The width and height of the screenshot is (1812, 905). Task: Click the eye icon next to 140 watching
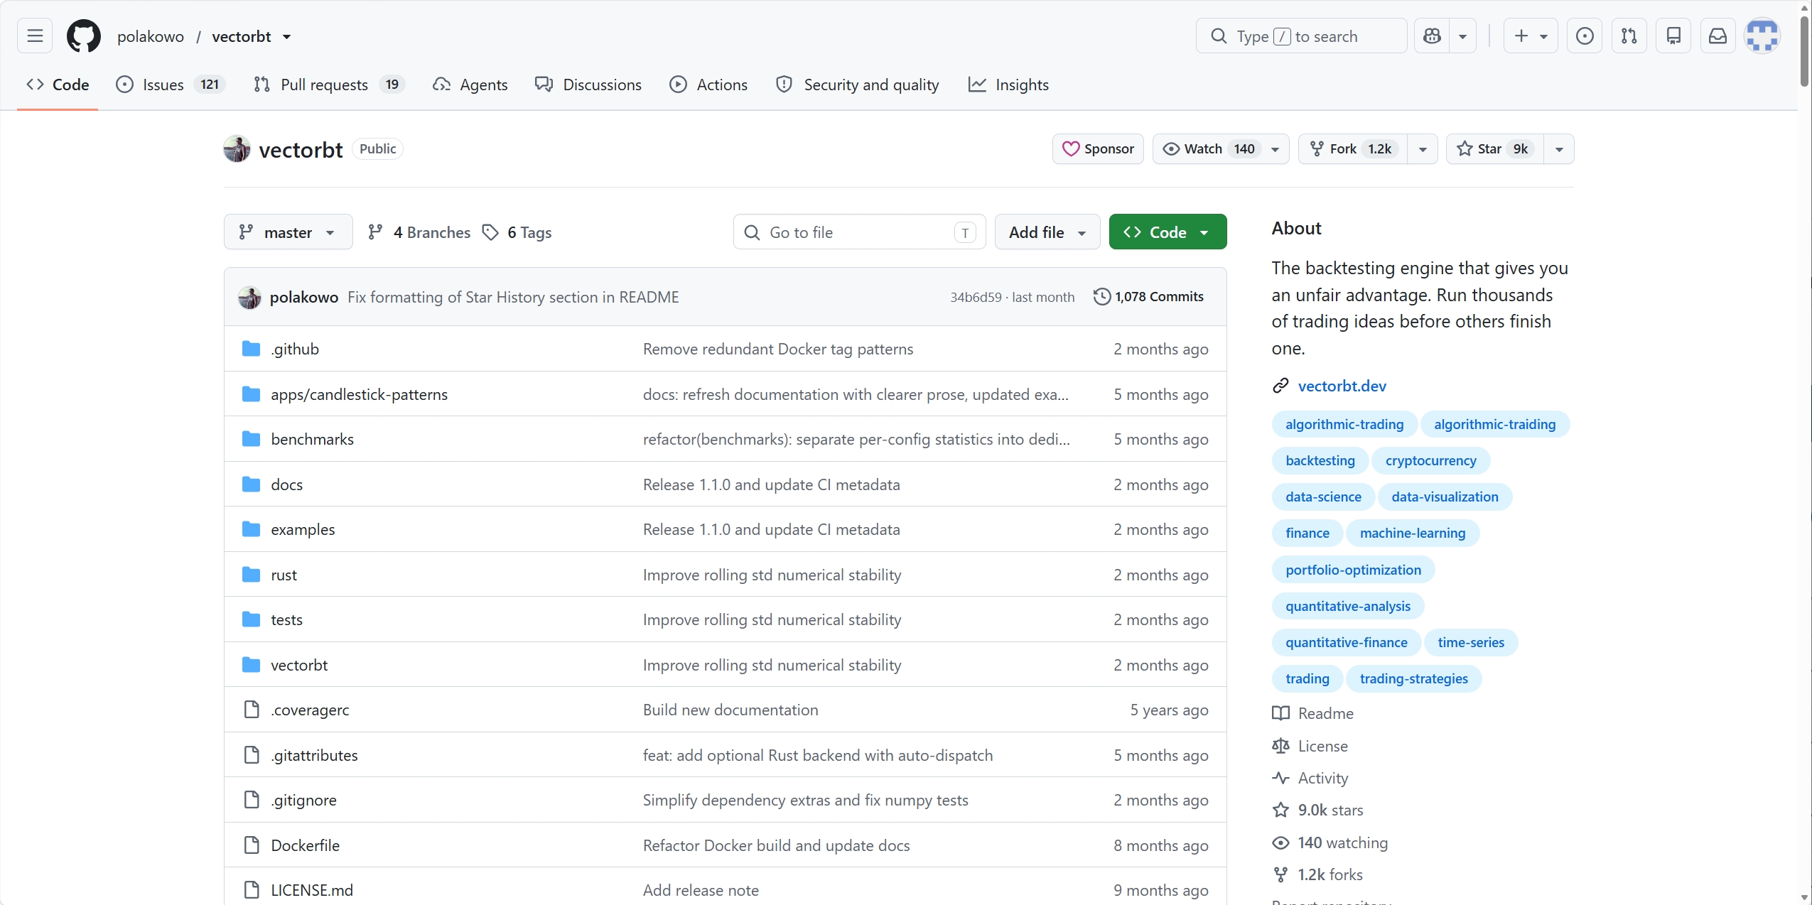point(1280,842)
